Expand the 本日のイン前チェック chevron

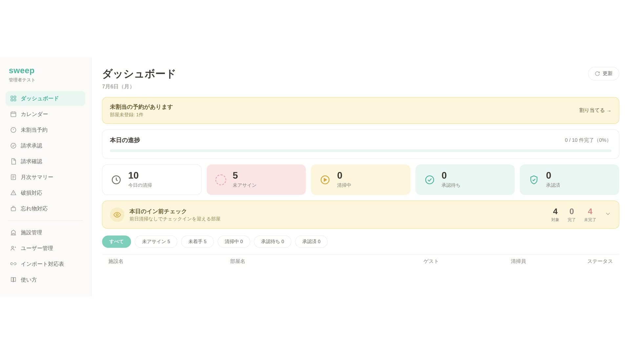608,214
